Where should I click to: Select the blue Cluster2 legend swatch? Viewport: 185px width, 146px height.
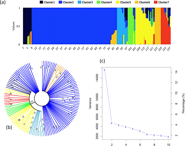pyautogui.click(x=70, y=3)
